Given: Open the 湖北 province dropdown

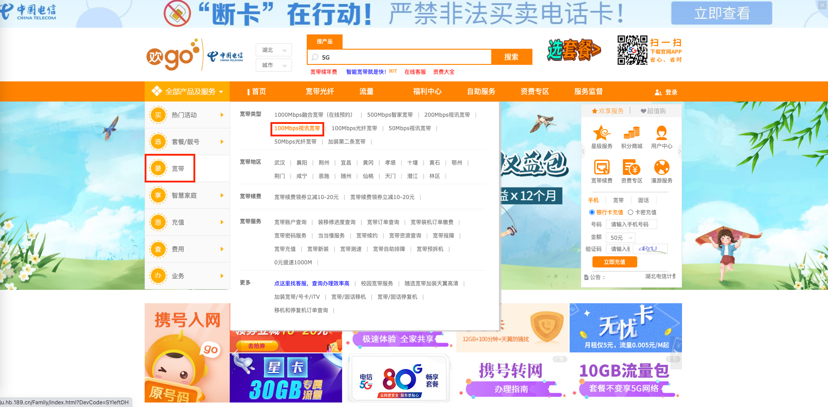Looking at the screenshot, I should coord(273,50).
